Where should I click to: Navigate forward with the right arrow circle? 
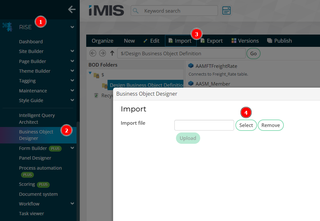pyautogui.click(x=102, y=53)
